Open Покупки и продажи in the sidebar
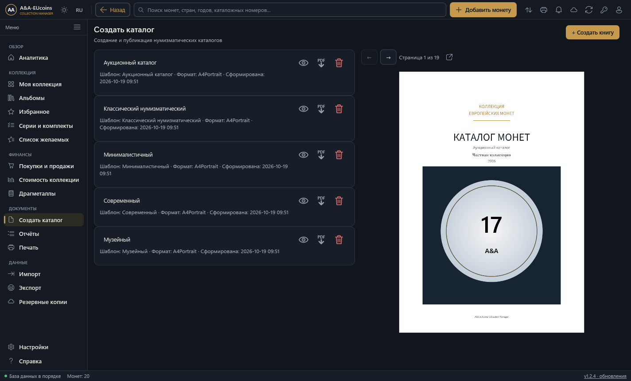The image size is (631, 381). pos(43,166)
